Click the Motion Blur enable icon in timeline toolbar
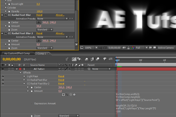The width and height of the screenshot is (176, 117). [98, 59]
